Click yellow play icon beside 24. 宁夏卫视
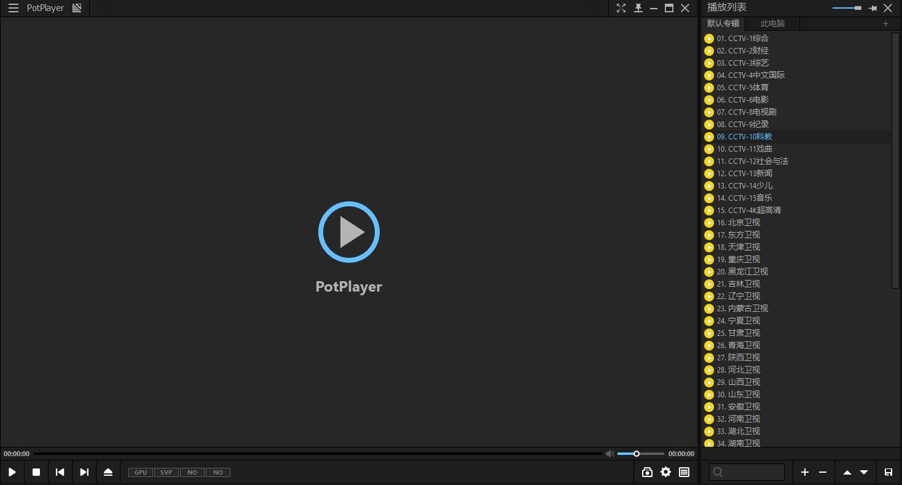This screenshot has width=902, height=485. tap(709, 321)
